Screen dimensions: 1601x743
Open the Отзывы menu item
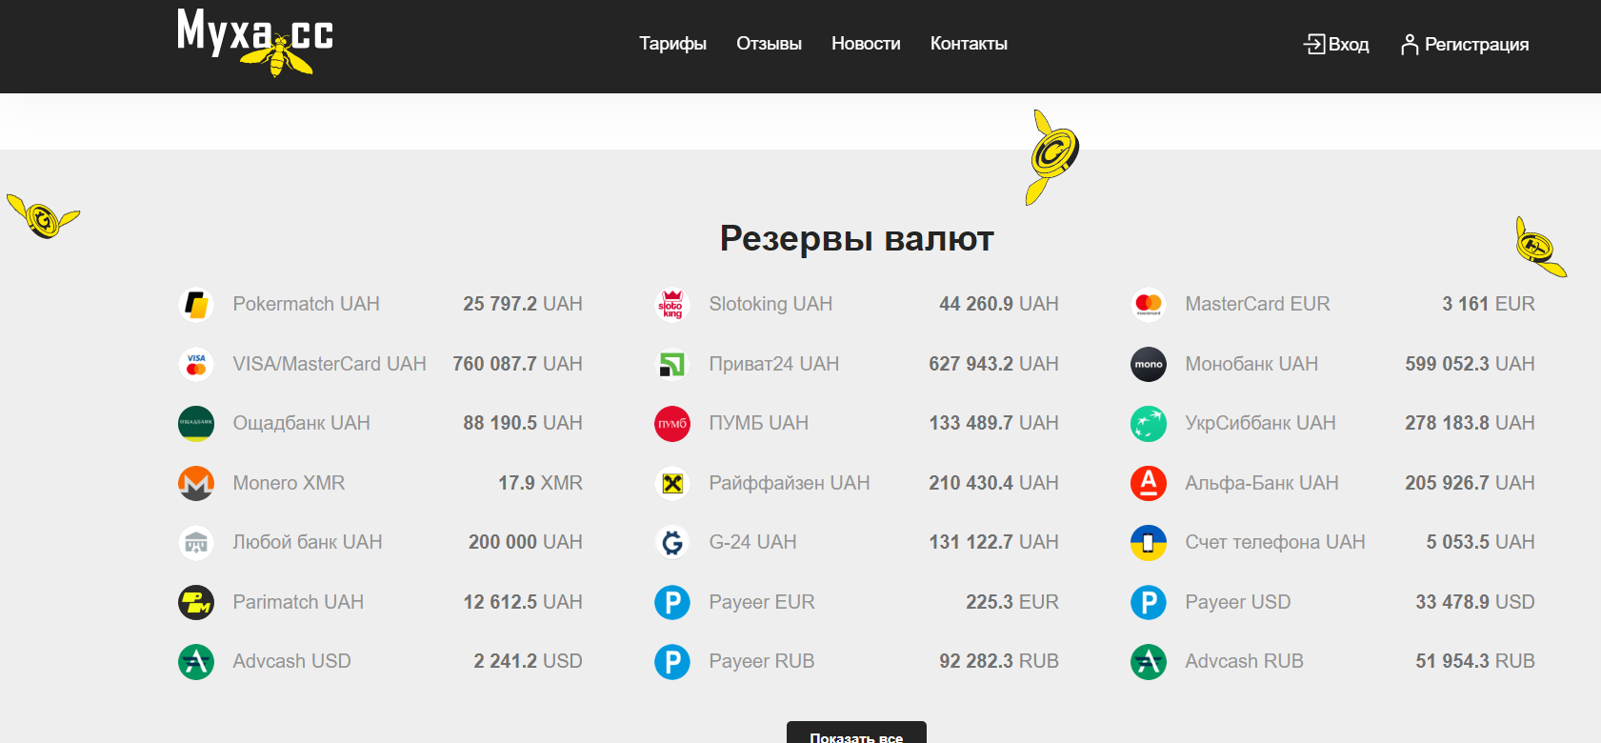769,44
